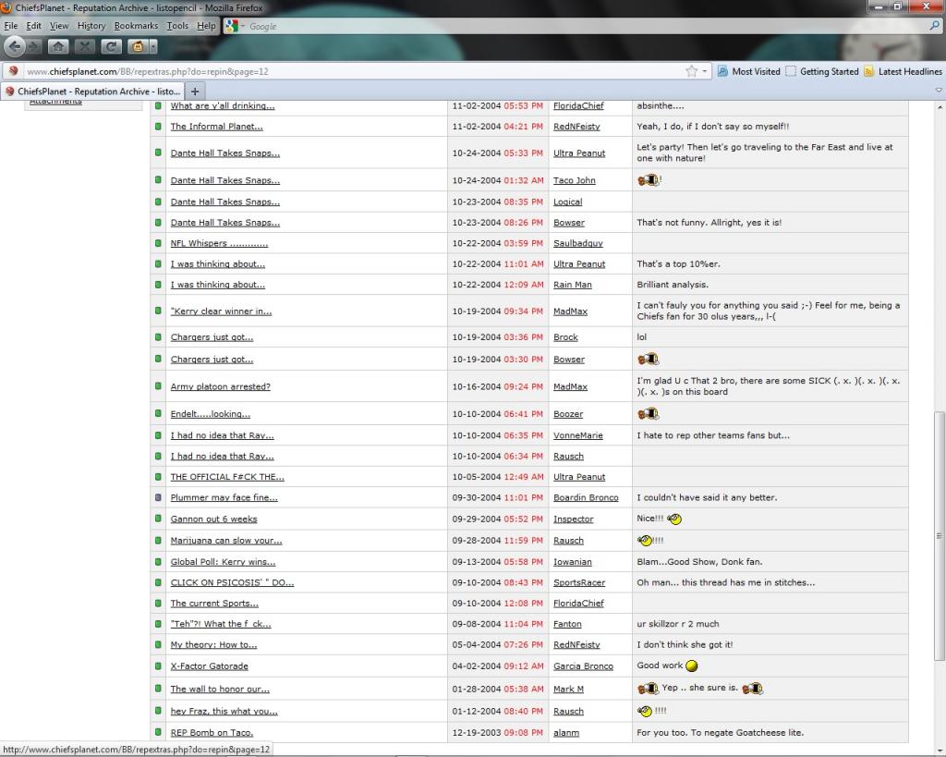Click the green rep icon for REP Bomb on Taco
The width and height of the screenshot is (946, 757).
point(158,732)
